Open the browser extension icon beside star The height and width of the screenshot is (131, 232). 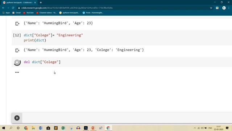point(217,8)
